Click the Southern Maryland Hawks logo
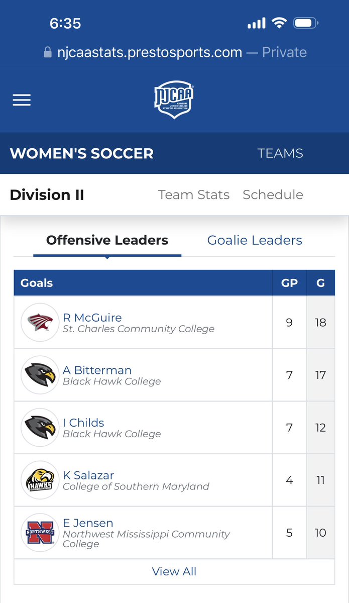Viewport: 349px width, 603px height. point(40,480)
